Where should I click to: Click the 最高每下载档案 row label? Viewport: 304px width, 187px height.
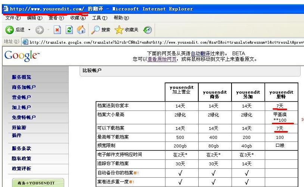pos(113,137)
